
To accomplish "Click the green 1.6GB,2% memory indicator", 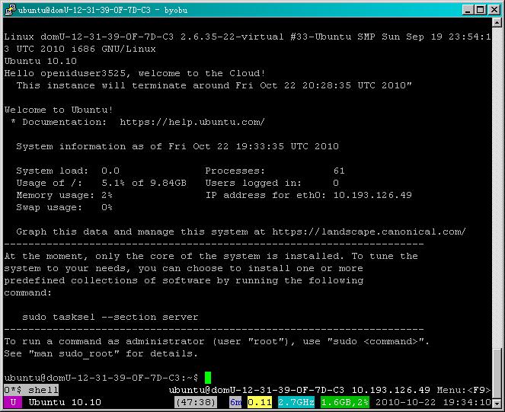I will [x=344, y=402].
